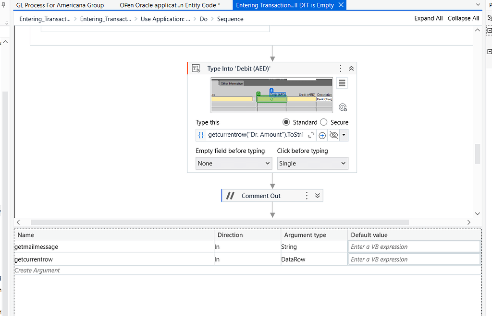
Task: Switch to the GL Process For Americana Group tab
Action: coord(60,5)
